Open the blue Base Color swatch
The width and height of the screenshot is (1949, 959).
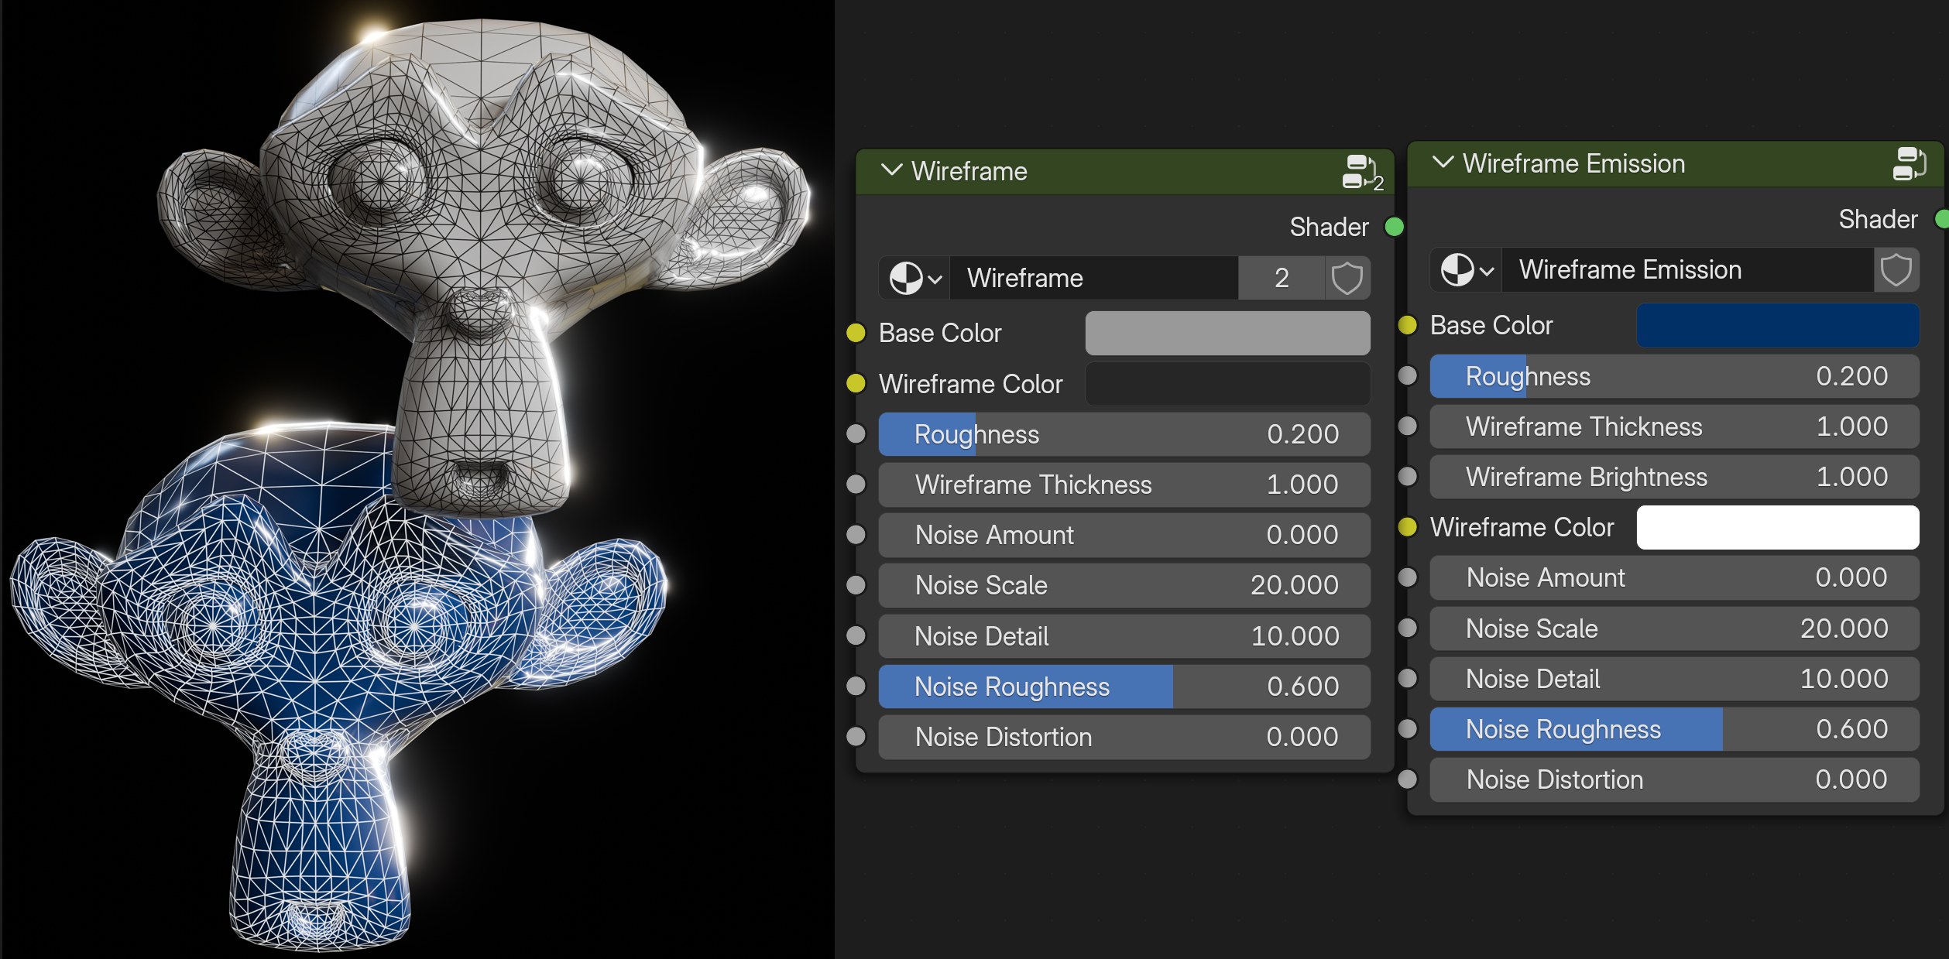(1777, 326)
